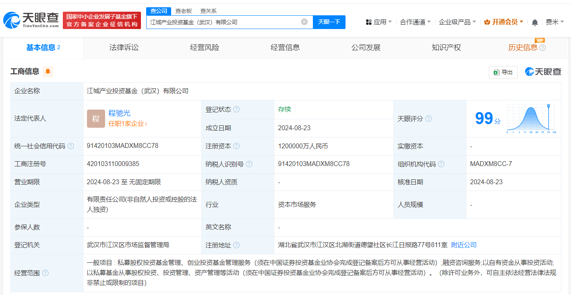
Task: Switch to the 法律诉讼 tab
Action: (124, 48)
